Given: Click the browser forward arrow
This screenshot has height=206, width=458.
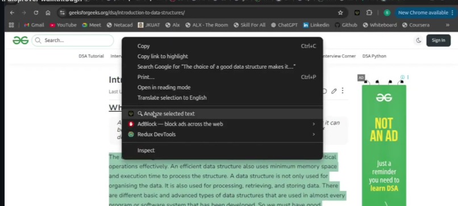Looking at the screenshot, I should [x=24, y=13].
